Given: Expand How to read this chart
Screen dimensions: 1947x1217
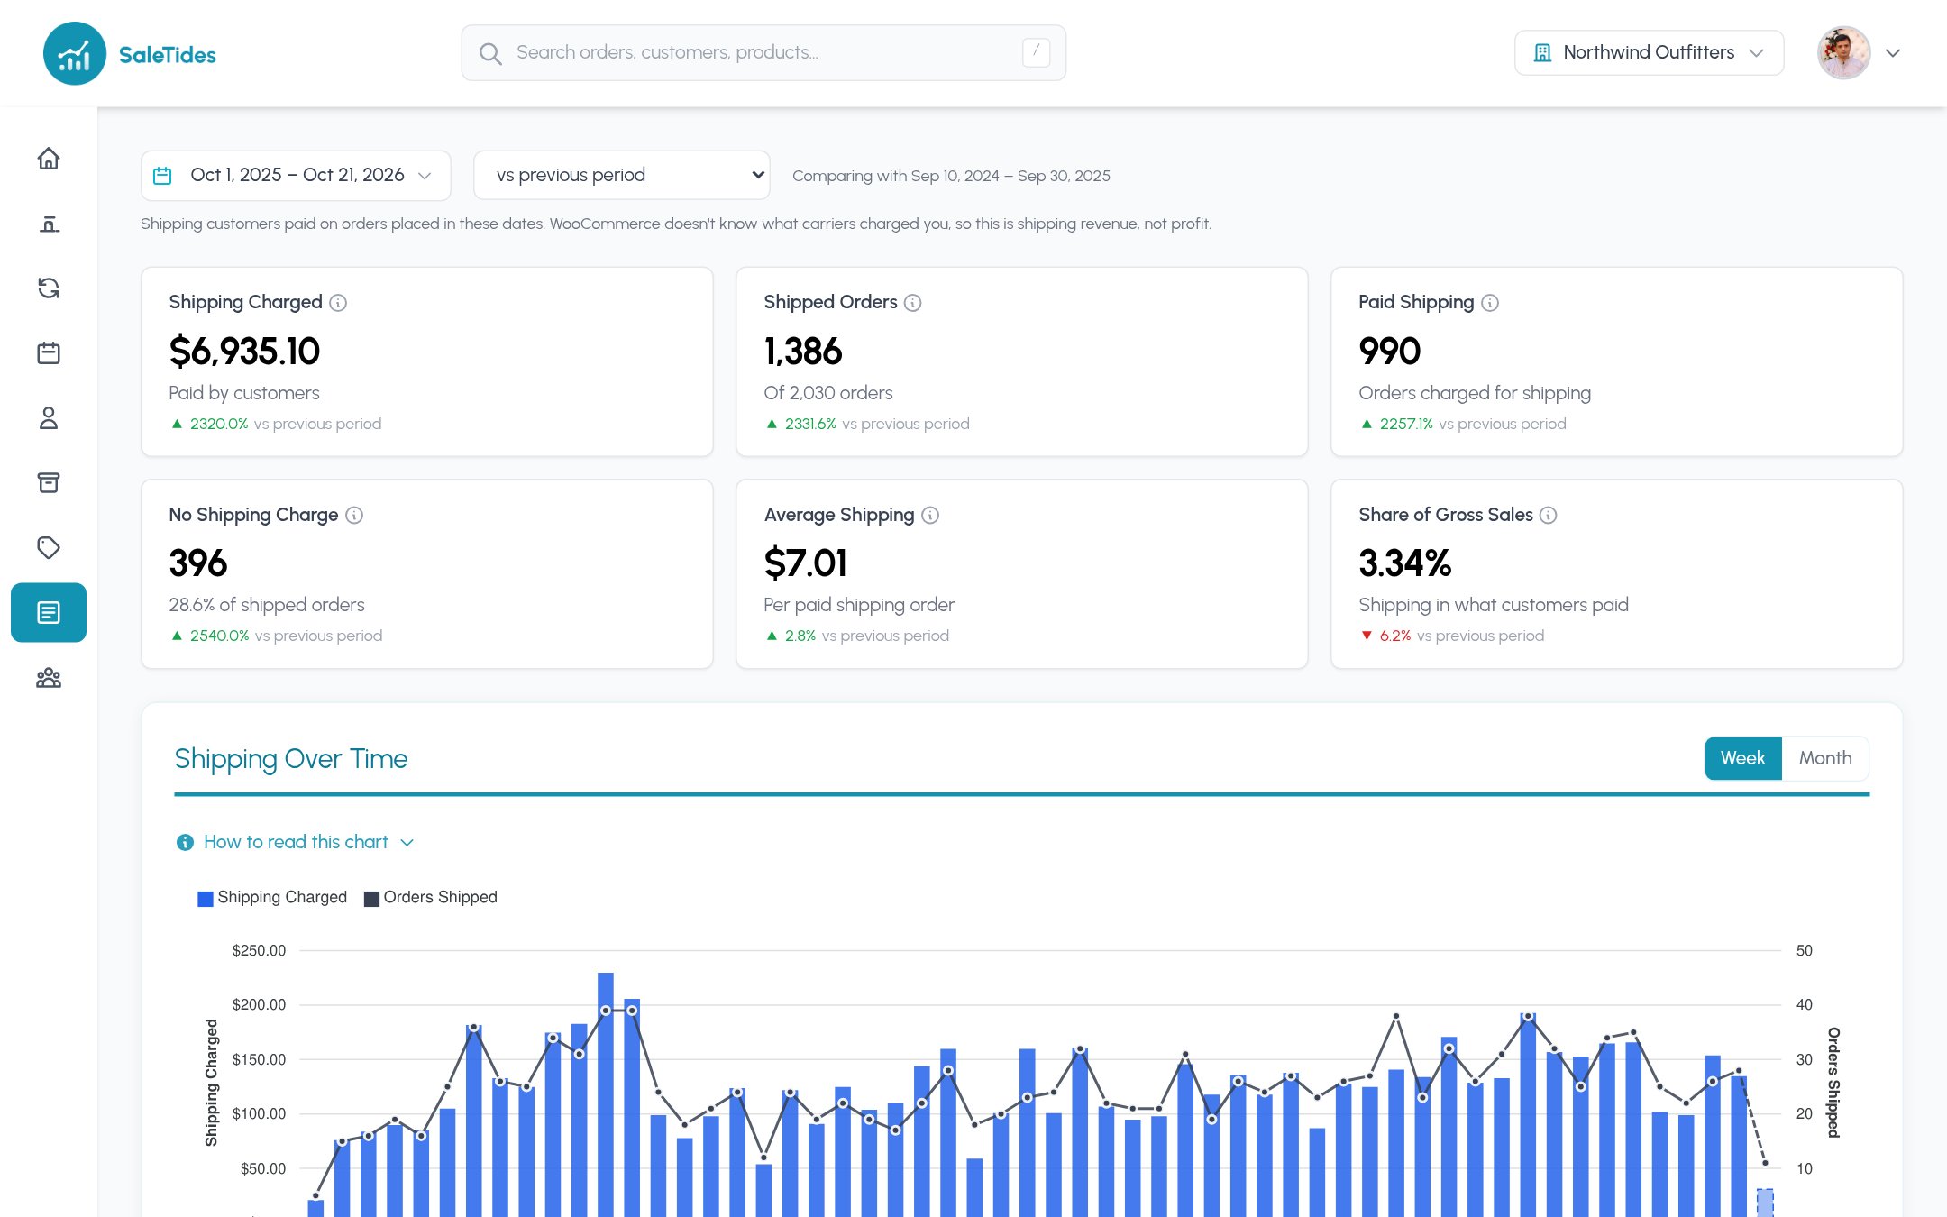Looking at the screenshot, I should point(296,842).
